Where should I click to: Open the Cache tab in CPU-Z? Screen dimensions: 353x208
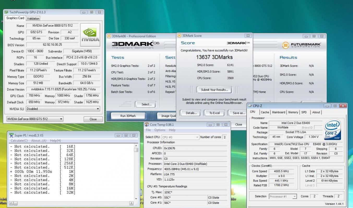[265, 112]
